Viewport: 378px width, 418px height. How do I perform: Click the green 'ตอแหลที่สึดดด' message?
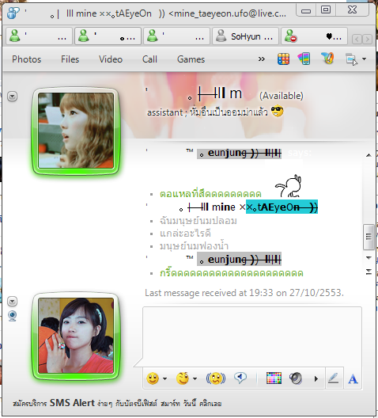pyautogui.click(x=210, y=194)
